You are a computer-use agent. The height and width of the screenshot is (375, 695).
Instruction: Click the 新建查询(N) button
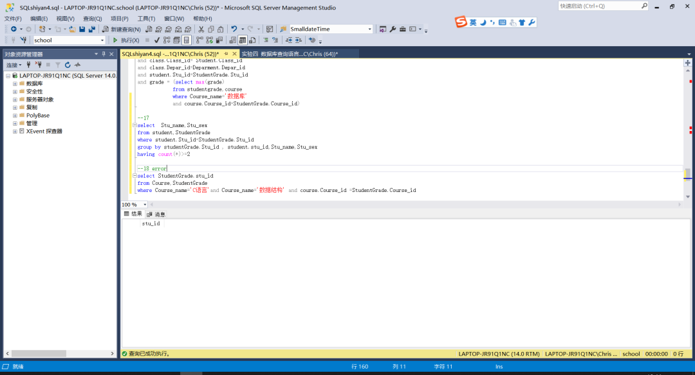tap(122, 29)
